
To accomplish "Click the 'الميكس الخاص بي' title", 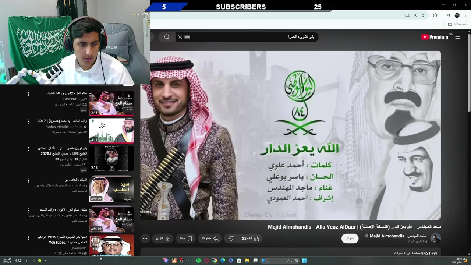I will 76,180.
